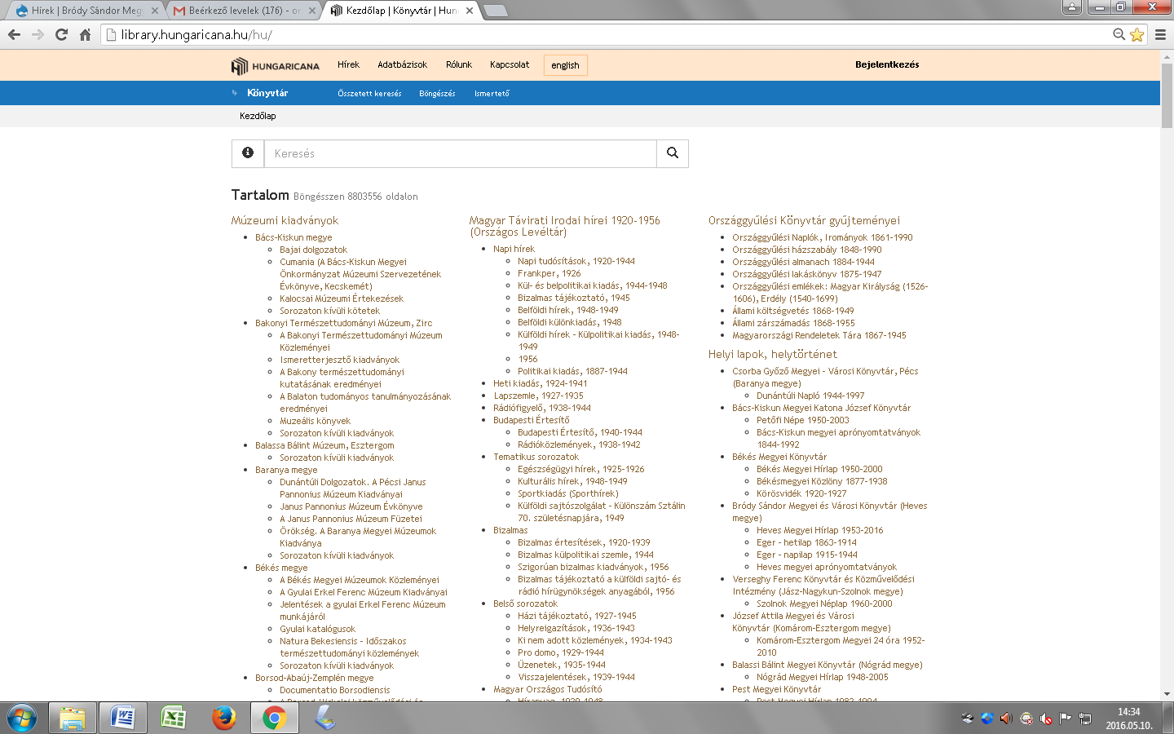This screenshot has height=734, width=1174.
Task: Click the Action Center flag tray icon
Action: (1066, 719)
